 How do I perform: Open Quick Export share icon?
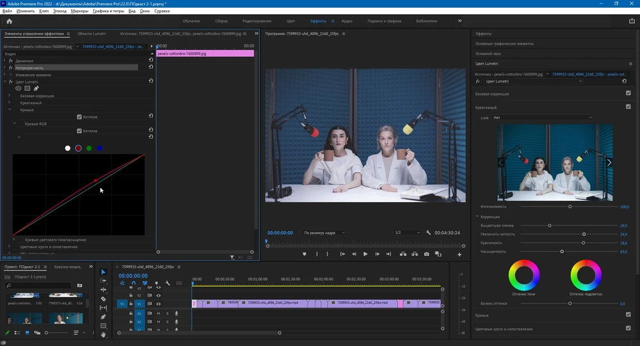point(632,21)
